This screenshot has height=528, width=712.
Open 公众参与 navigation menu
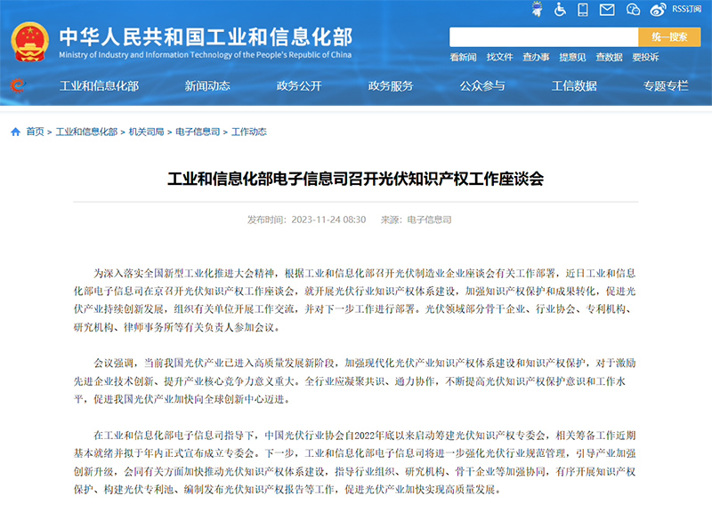(482, 85)
